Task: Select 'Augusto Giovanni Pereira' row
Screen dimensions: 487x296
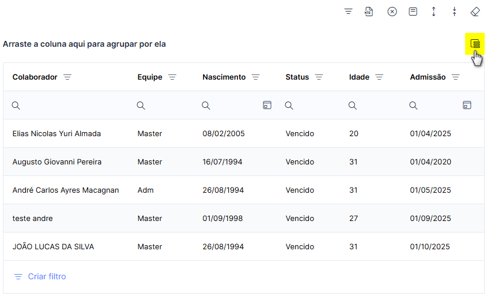Action: coord(243,162)
